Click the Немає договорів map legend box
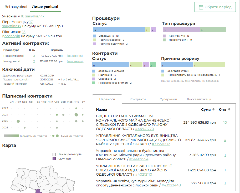This screenshot has height=193, width=240. [54, 154]
